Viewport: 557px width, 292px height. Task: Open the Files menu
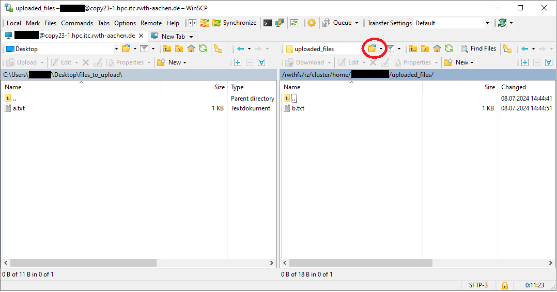tap(50, 23)
